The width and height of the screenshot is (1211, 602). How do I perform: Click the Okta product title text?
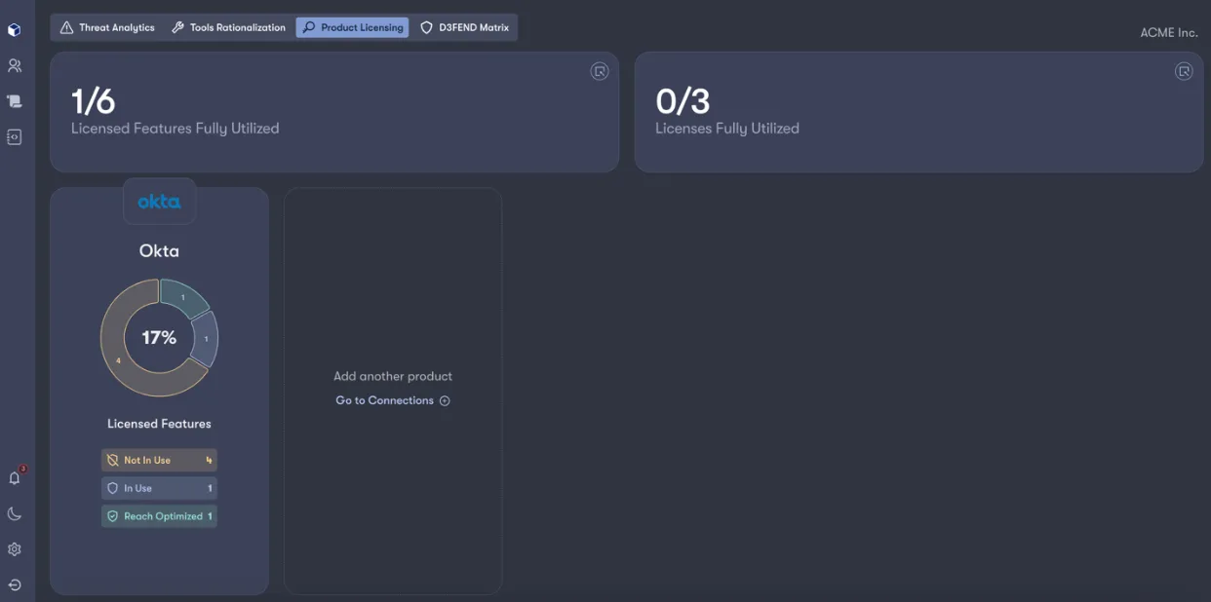tap(159, 250)
